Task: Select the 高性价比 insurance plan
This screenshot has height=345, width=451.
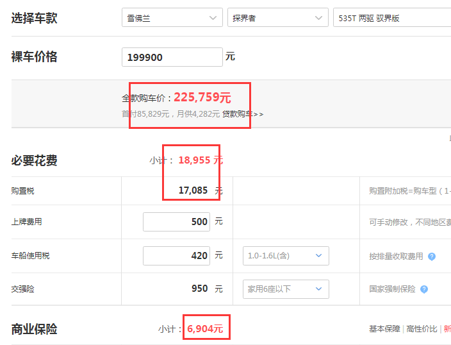Action: 422,329
